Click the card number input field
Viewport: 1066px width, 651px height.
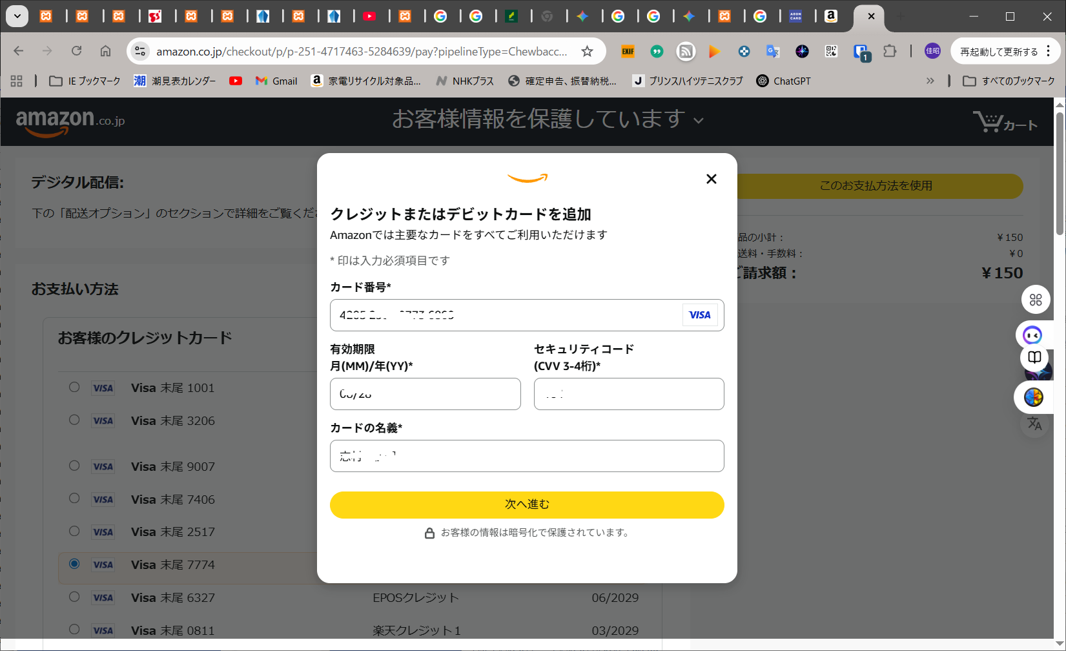(504, 315)
